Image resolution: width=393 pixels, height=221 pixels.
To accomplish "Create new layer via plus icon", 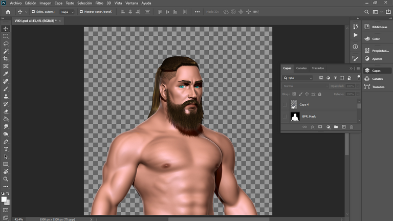I will (344, 127).
